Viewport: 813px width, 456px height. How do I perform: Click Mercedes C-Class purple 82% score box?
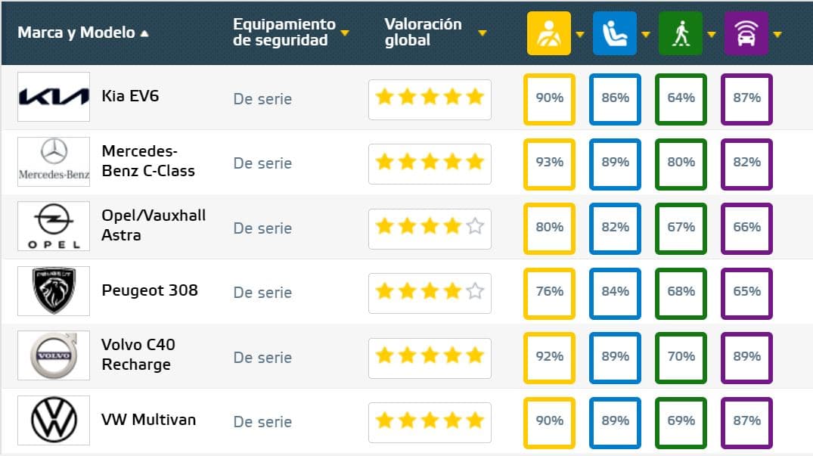click(x=746, y=163)
